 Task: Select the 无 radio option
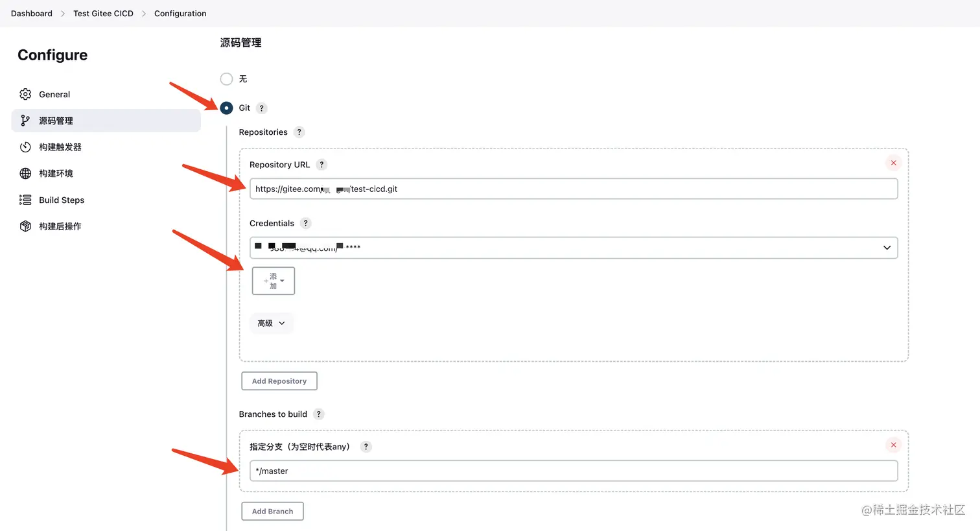pyautogui.click(x=226, y=78)
